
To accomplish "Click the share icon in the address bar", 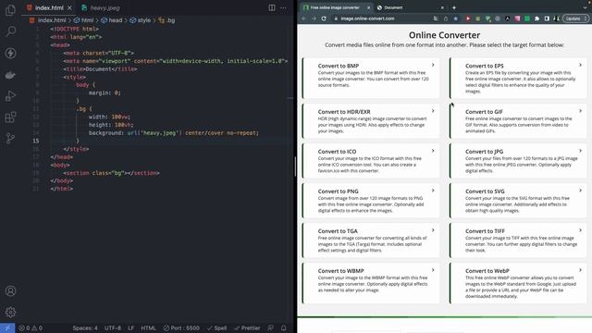I will point(446,18).
